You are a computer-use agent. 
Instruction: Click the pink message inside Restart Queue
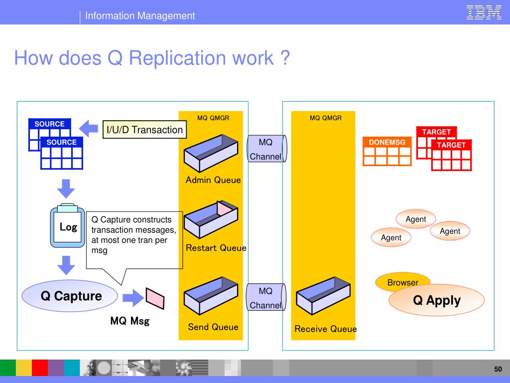[225, 208]
